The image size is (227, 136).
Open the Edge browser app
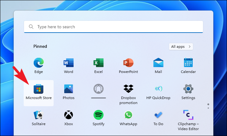coord(39,66)
